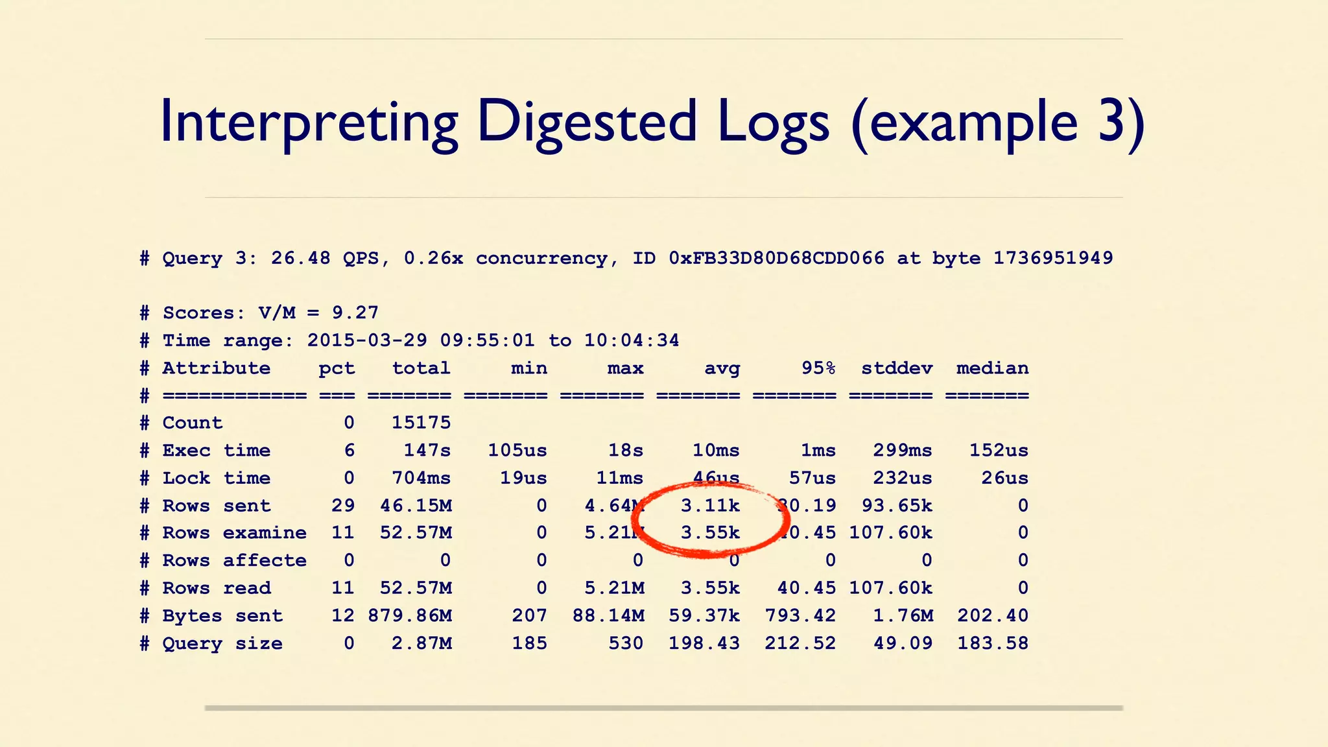This screenshot has height=747, width=1328.
Task: Click the Bytes sent avg 59.37k
Action: tap(704, 615)
